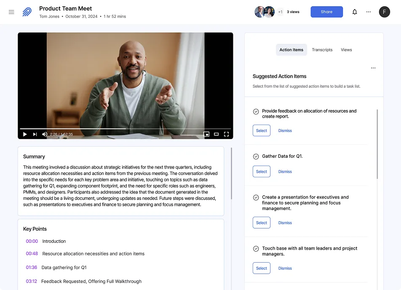The height and width of the screenshot is (290, 401).
Task: Jump to timestamp 00:48
Action: tap(32, 253)
